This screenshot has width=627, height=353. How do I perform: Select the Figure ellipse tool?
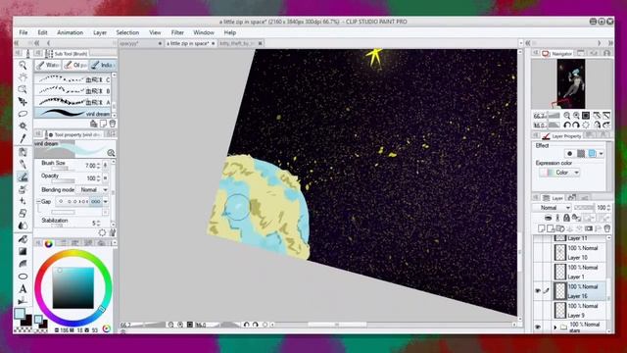23,277
